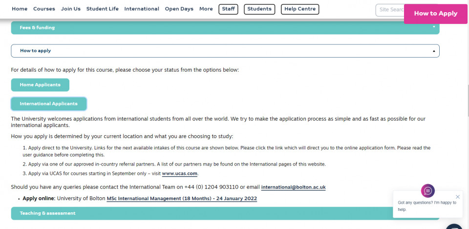Click the 'Apply online' bold text
This screenshot has width=469, height=229.
pos(39,199)
